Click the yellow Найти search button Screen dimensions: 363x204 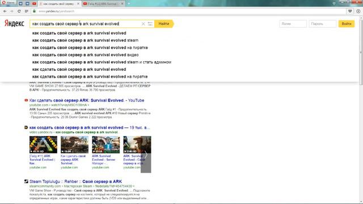164,24
